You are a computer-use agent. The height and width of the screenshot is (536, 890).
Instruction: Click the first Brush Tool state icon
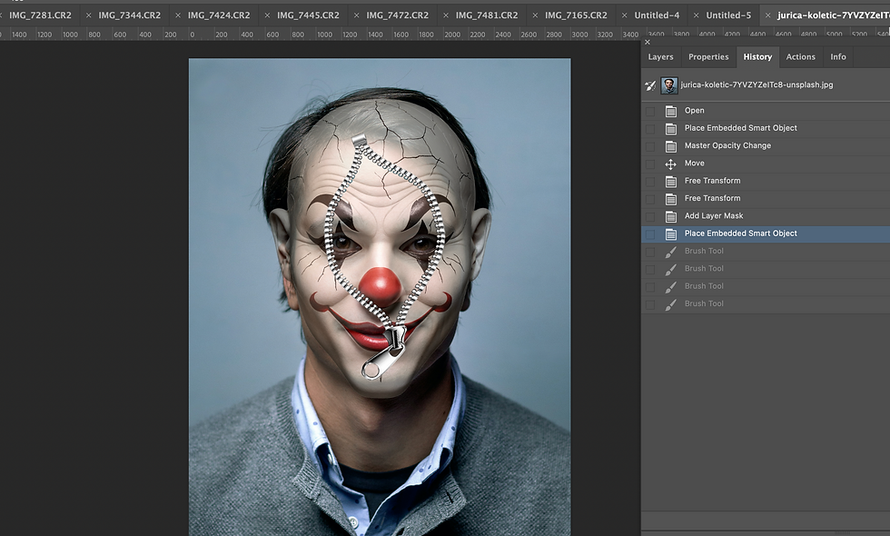671,253
